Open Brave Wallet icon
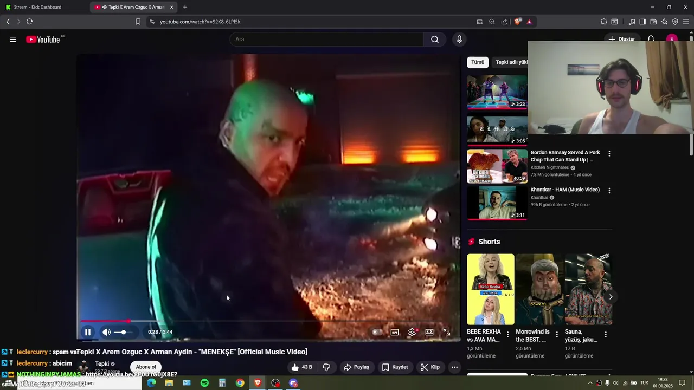Screen dimensions: 694x390 (653, 22)
